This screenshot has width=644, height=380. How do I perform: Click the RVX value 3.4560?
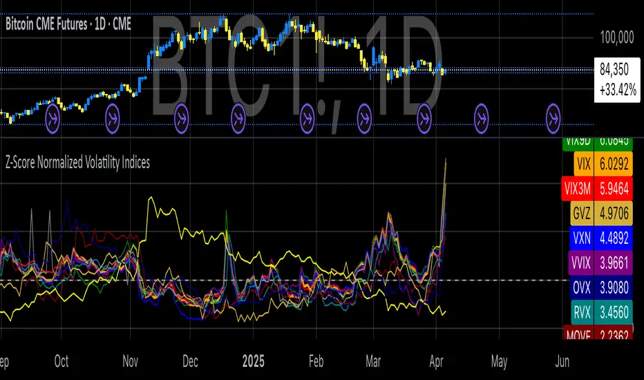pos(614,312)
